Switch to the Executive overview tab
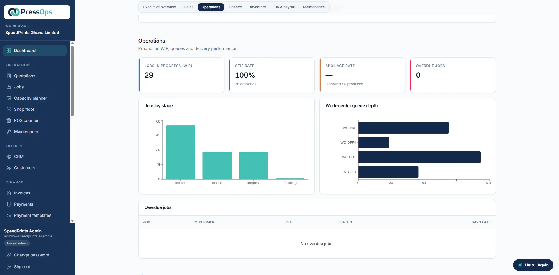Screen dimensions: 559x275 (x=160, y=7)
